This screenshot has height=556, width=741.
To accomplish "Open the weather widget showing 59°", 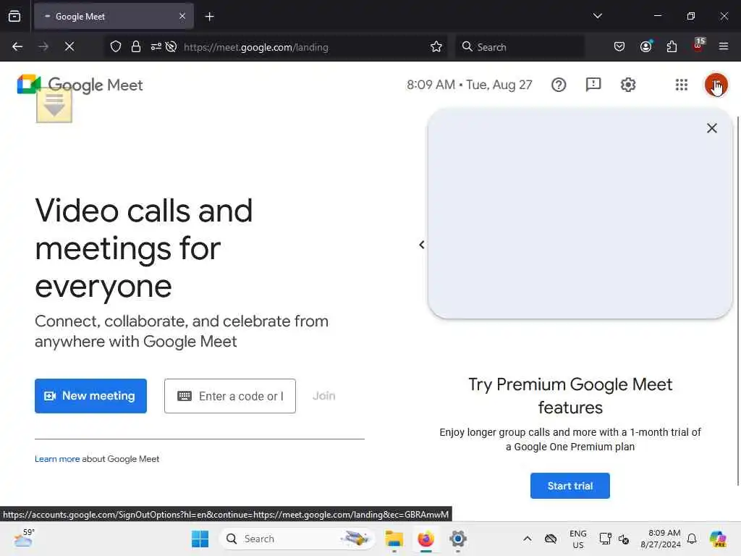I will (x=24, y=539).
